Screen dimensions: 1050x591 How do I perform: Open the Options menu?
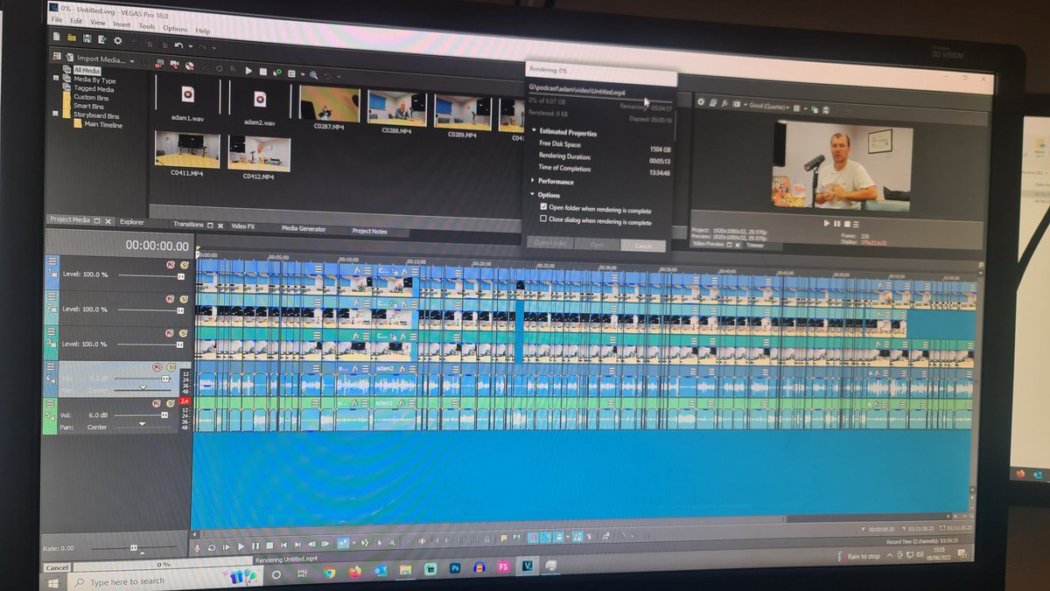pos(175,29)
